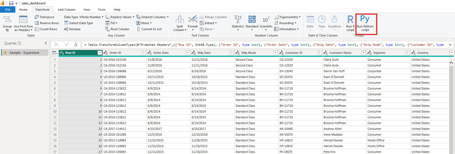
Task: Click Reverse Rows
Action: [47, 23]
